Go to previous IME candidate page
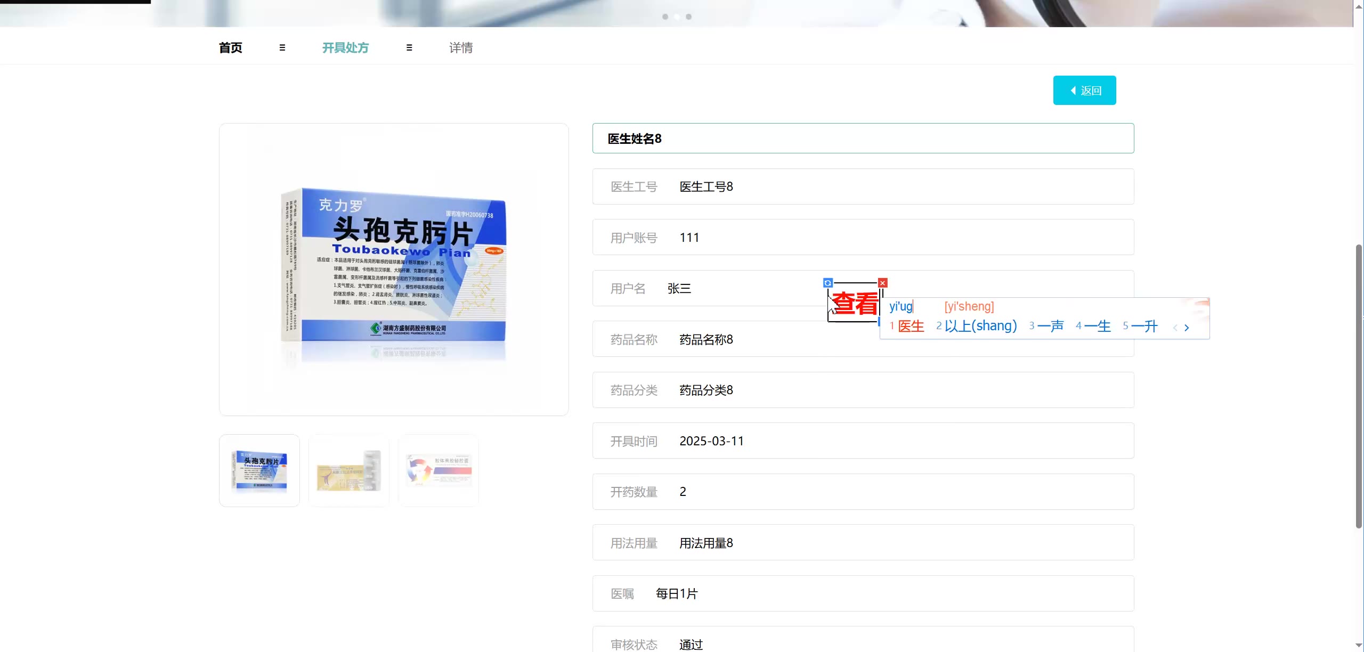Viewport: 1364px width, 652px height. coord(1175,328)
